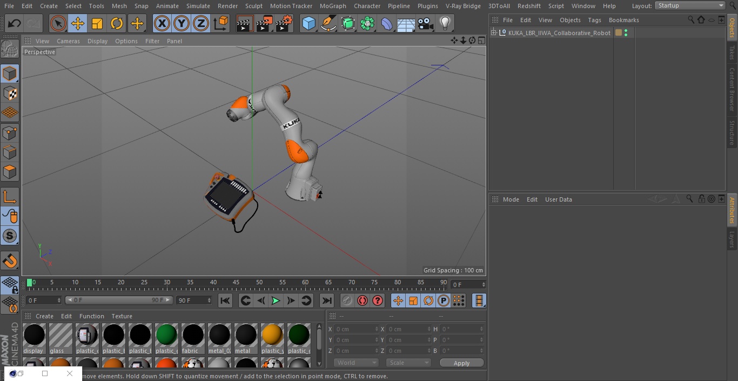Click Render to Picture Viewer icon
The width and height of the screenshot is (738, 381).
pyautogui.click(x=264, y=23)
